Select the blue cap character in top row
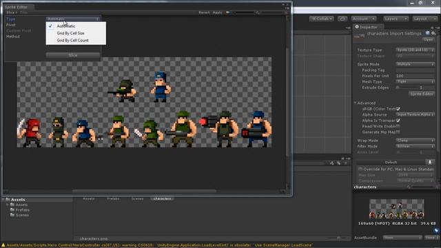This screenshot has height=248, width=441. pos(161,87)
